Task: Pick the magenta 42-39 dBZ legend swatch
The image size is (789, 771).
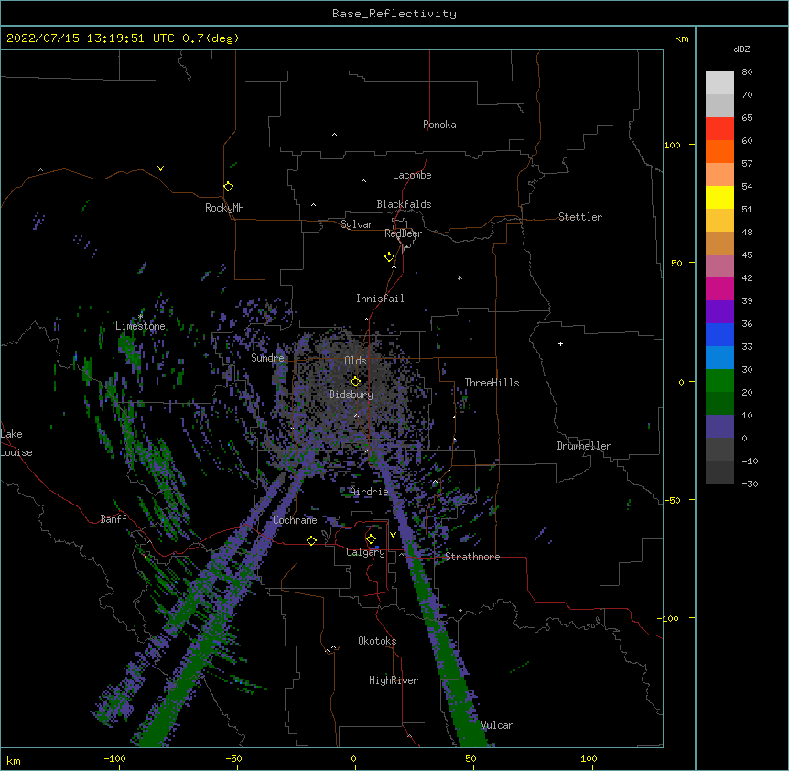Action: pyautogui.click(x=719, y=288)
